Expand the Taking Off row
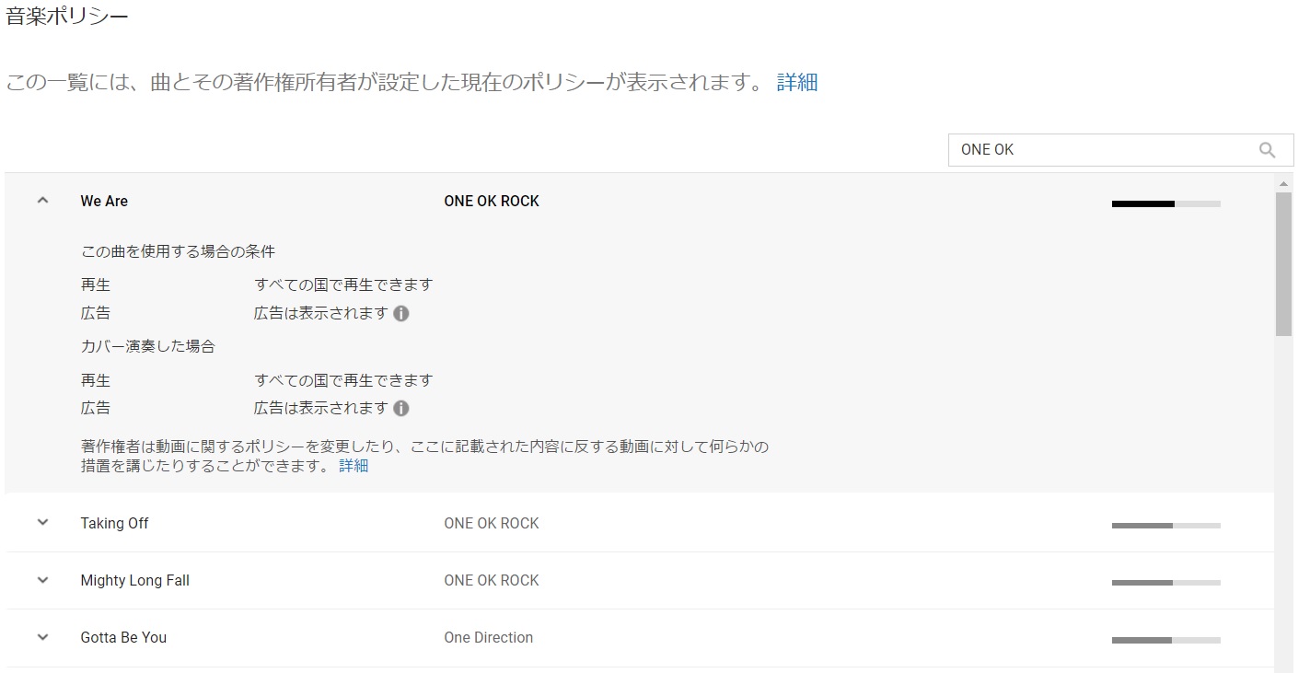Viewport: 1310px width, 673px height. [x=42, y=523]
